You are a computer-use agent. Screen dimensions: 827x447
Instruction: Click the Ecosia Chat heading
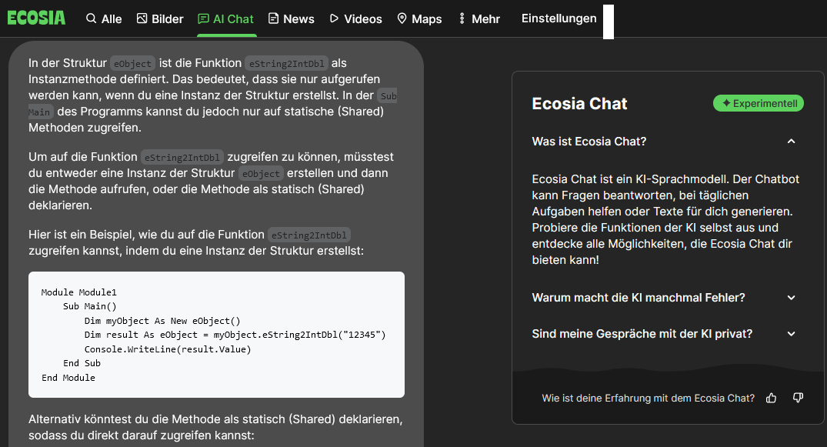[x=579, y=103]
